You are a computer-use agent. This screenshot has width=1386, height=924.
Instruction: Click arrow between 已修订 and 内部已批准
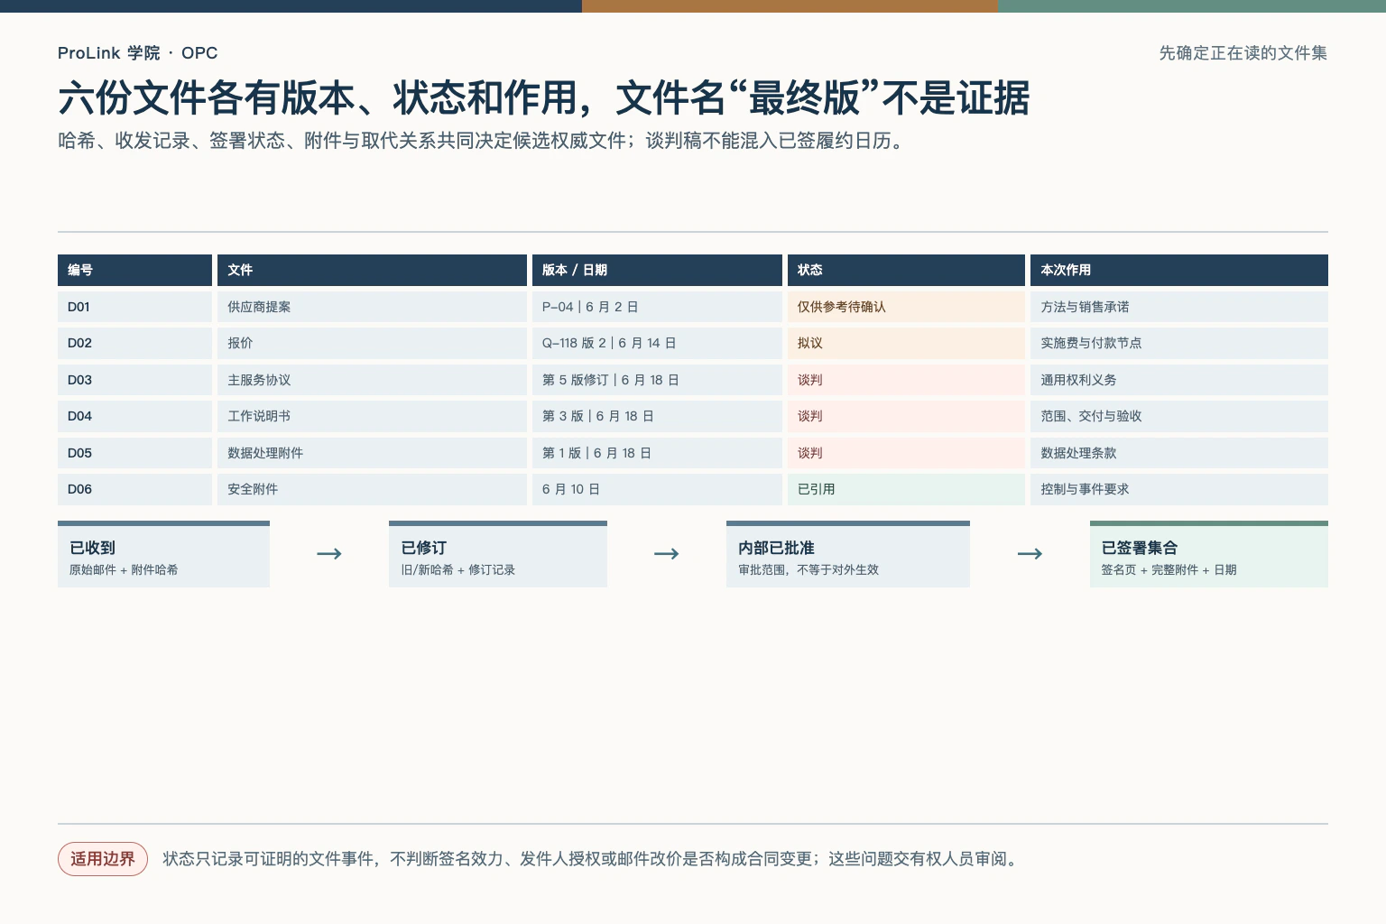click(667, 554)
